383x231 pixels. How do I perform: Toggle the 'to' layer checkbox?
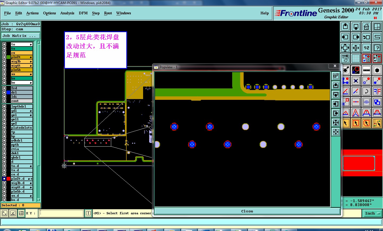click(x=4, y=44)
